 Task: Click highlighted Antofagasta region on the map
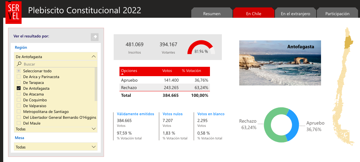tap(348, 42)
